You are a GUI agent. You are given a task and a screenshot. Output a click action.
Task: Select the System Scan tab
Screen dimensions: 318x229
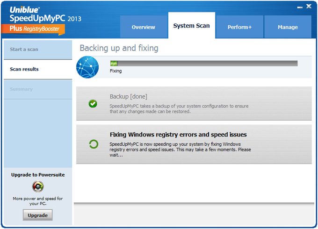click(x=191, y=26)
